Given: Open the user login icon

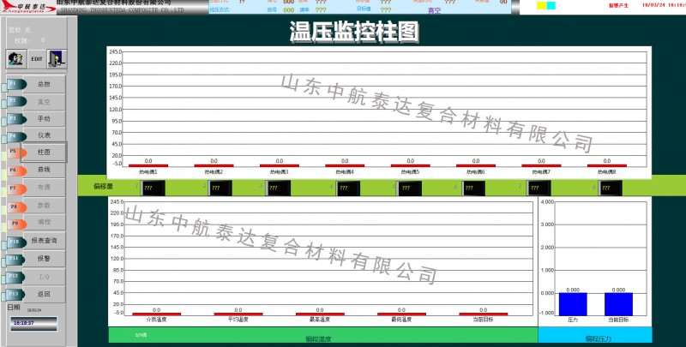Looking at the screenshot, I should click(16, 58).
